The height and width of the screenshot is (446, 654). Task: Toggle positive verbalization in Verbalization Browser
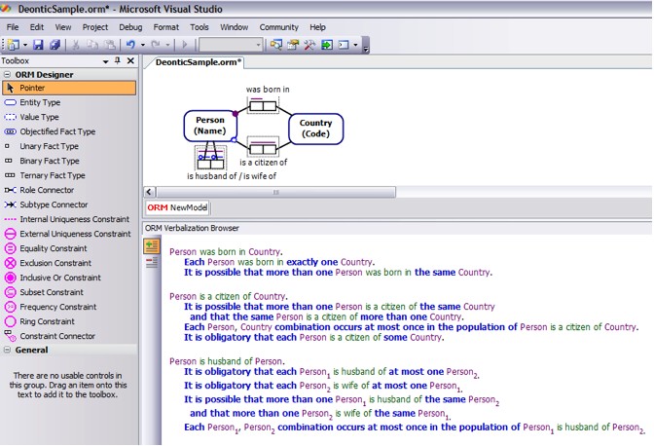click(x=152, y=246)
